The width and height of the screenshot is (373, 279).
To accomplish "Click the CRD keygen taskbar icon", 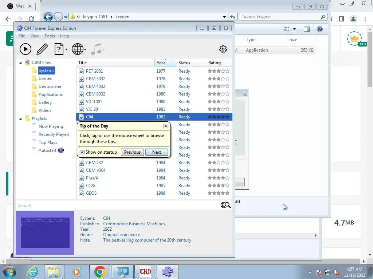I will click(145, 272).
